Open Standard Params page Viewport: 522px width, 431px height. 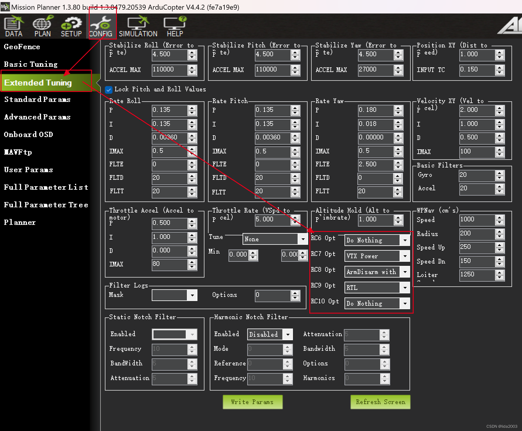(37, 100)
